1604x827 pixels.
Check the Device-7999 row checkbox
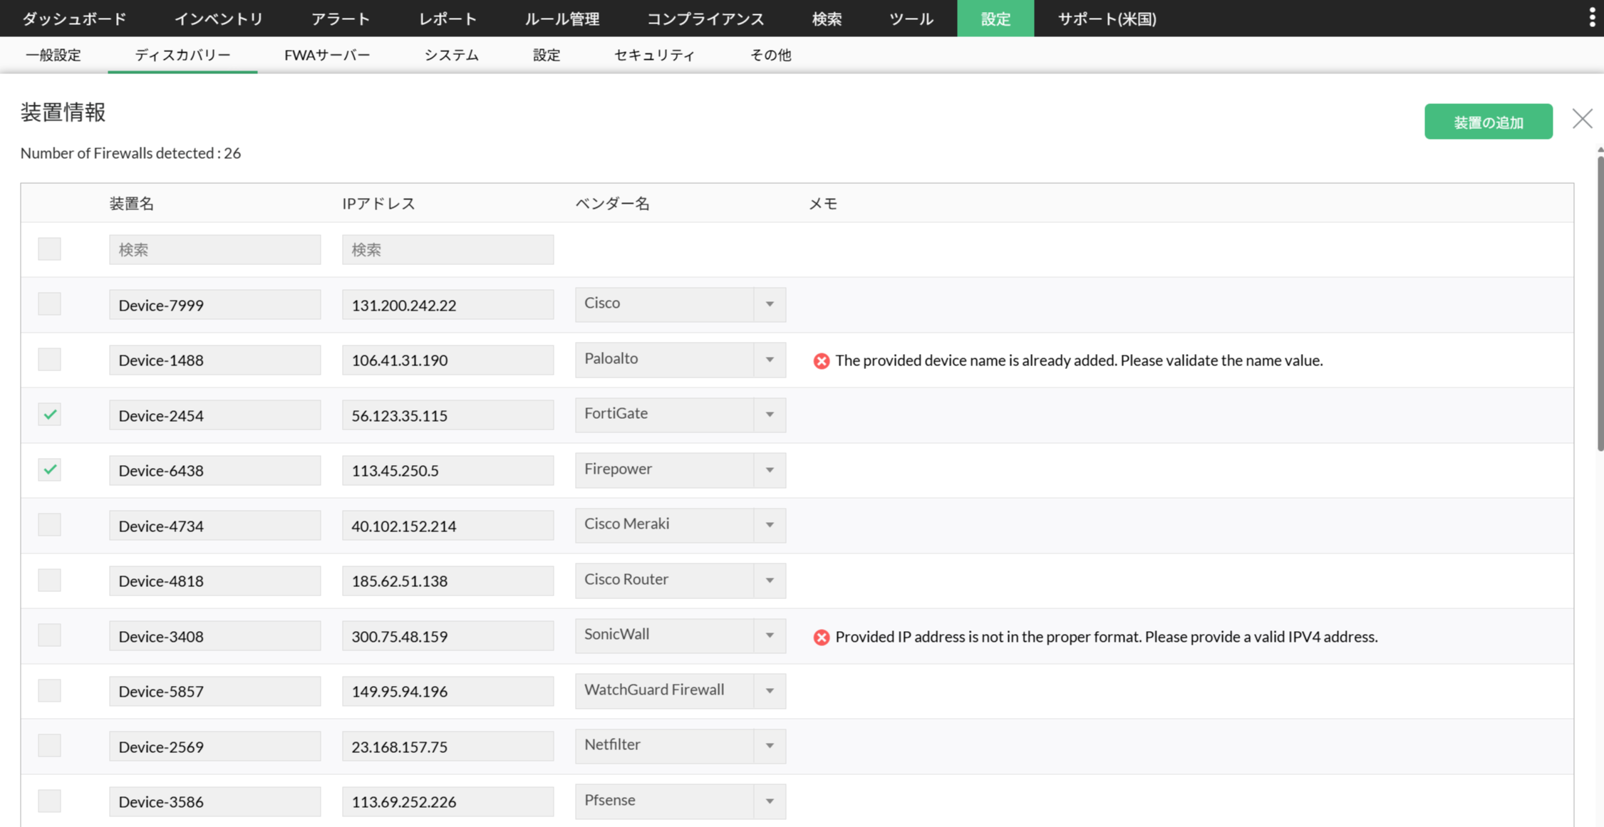click(x=49, y=304)
